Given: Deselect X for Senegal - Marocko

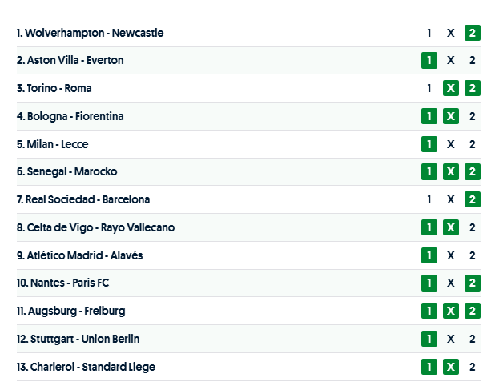Looking at the screenshot, I should [x=451, y=171].
